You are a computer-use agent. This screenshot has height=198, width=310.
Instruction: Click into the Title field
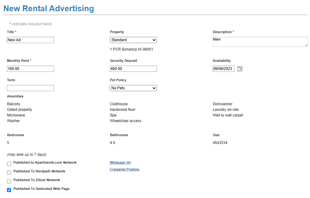pyautogui.click(x=30, y=40)
